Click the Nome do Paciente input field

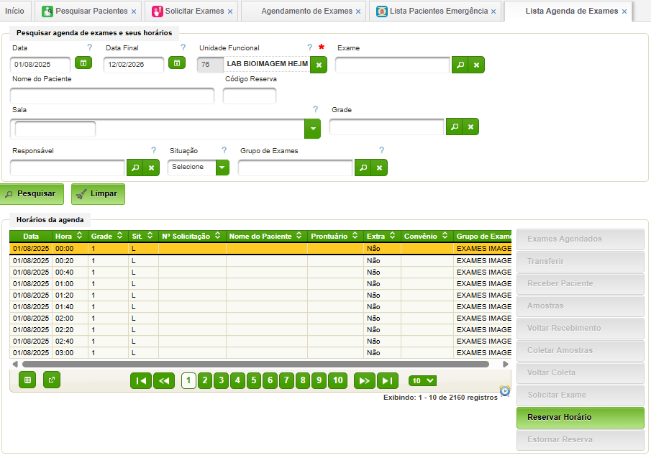pyautogui.click(x=112, y=96)
